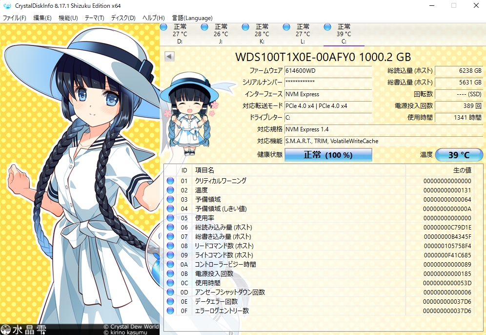Select drive J: status orb
Viewport: 486px width, 335px height.
point(204,27)
